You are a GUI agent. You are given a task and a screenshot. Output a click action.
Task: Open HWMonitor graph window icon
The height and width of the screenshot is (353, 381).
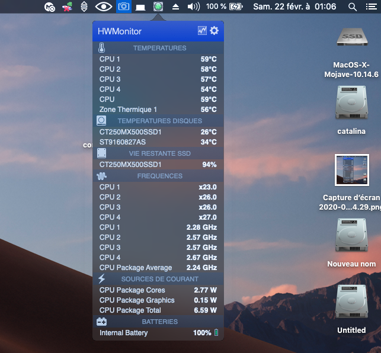click(x=202, y=31)
